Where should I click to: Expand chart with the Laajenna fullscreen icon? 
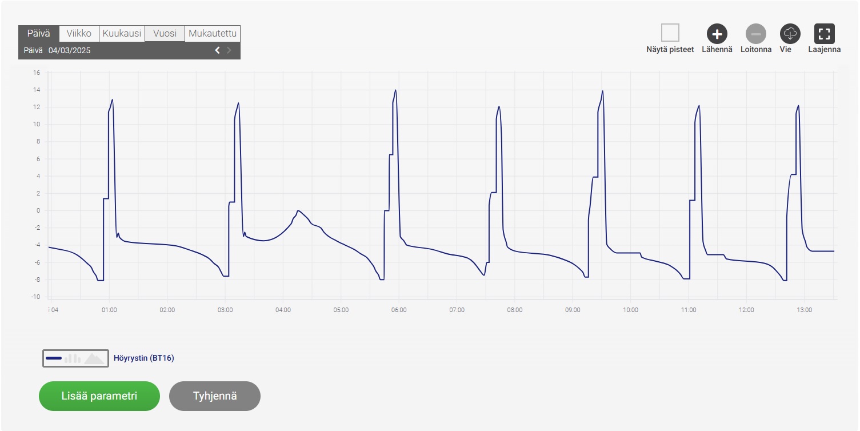pyautogui.click(x=824, y=34)
